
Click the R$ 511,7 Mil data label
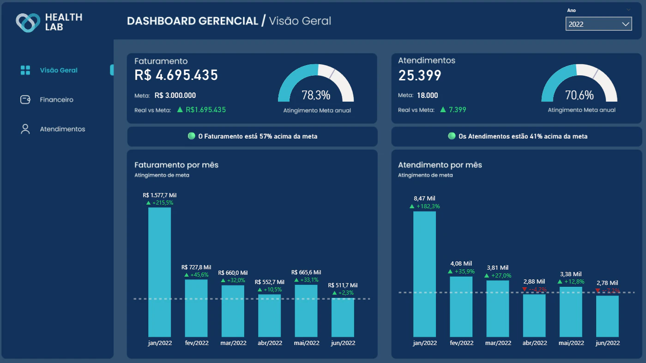pyautogui.click(x=343, y=285)
